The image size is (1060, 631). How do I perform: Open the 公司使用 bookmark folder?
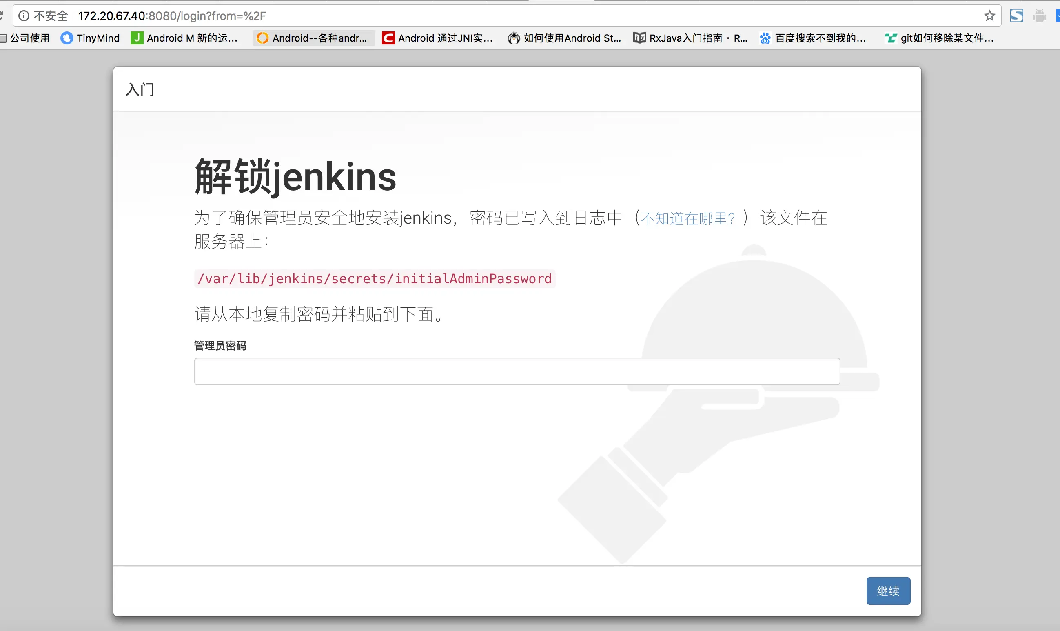[27, 38]
